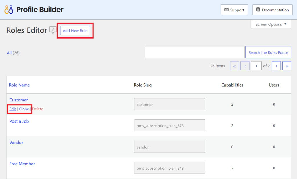The image size is (297, 179).
Task: Open the Support page
Action: tap(234, 10)
